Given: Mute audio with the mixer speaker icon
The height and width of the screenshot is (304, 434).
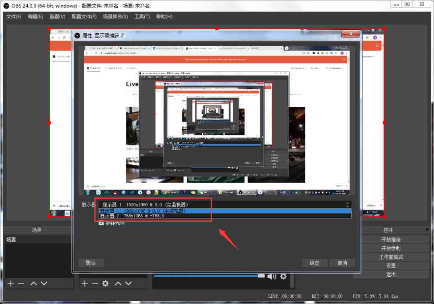Looking at the screenshot, I should [x=272, y=276].
